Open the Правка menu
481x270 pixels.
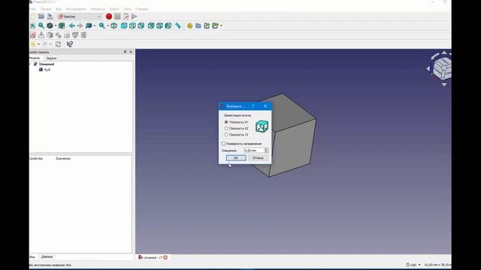[46, 9]
